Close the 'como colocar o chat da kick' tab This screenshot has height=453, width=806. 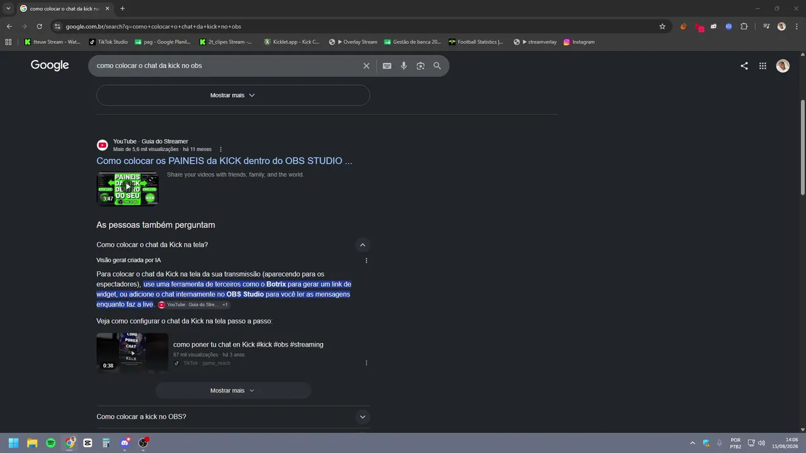tap(108, 9)
